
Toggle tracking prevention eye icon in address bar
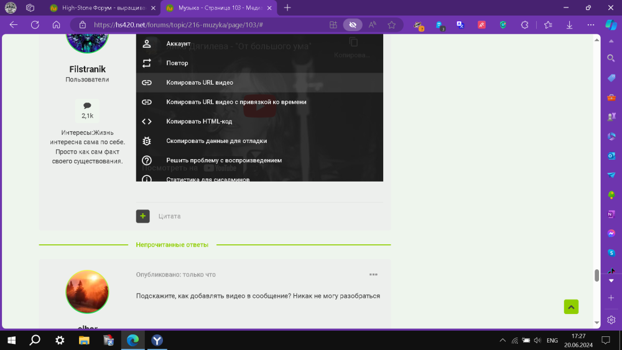click(353, 25)
